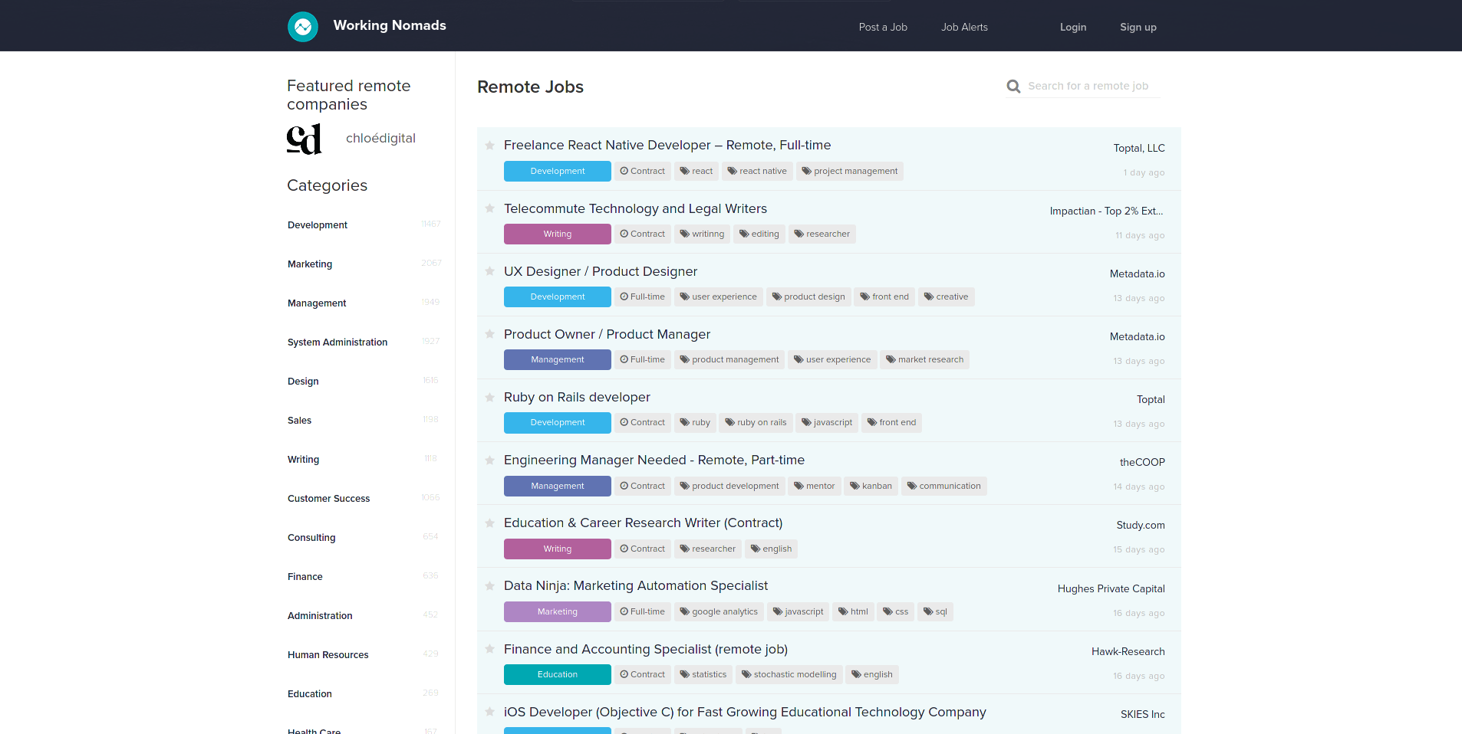The width and height of the screenshot is (1462, 734).
Task: Open the chloédigital company logo
Action: (x=305, y=139)
